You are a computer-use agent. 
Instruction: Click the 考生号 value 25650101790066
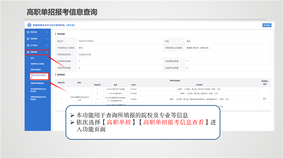[x=86, y=41]
